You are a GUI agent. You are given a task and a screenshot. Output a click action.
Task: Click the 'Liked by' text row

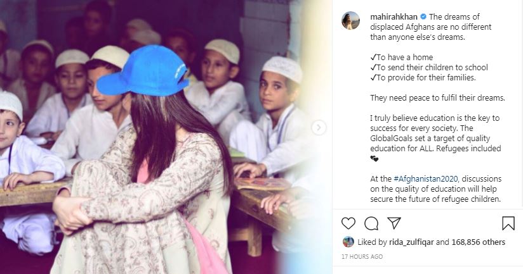pos(424,242)
